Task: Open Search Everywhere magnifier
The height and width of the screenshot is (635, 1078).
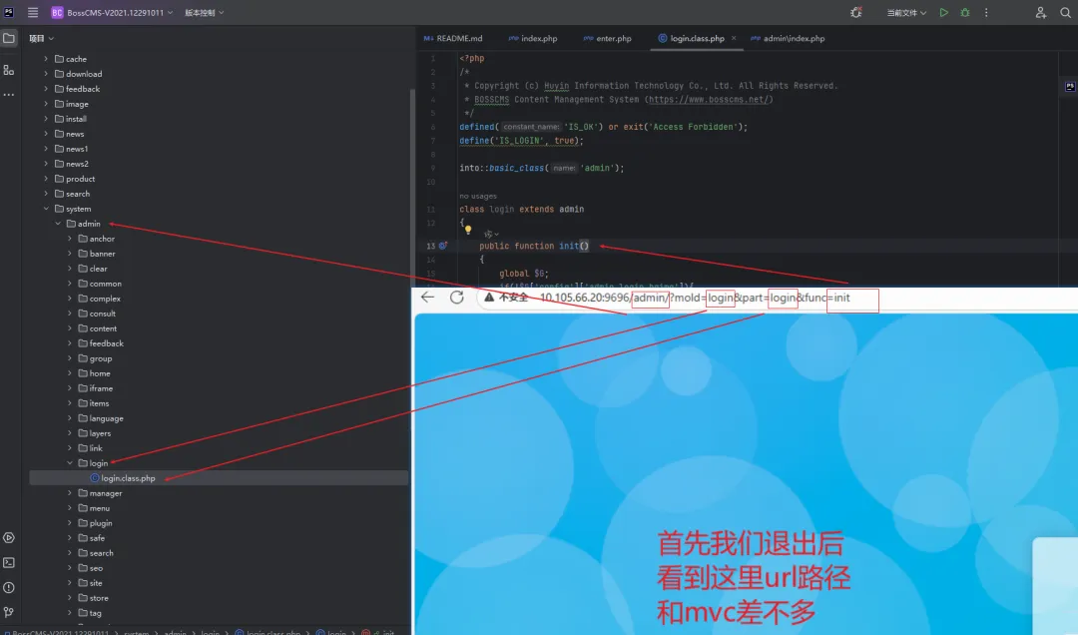Action: point(1065,12)
